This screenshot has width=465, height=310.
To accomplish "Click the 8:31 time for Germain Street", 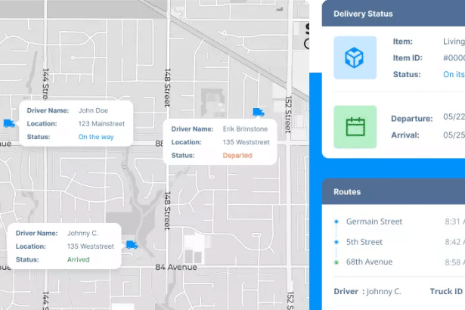I will click(454, 222).
